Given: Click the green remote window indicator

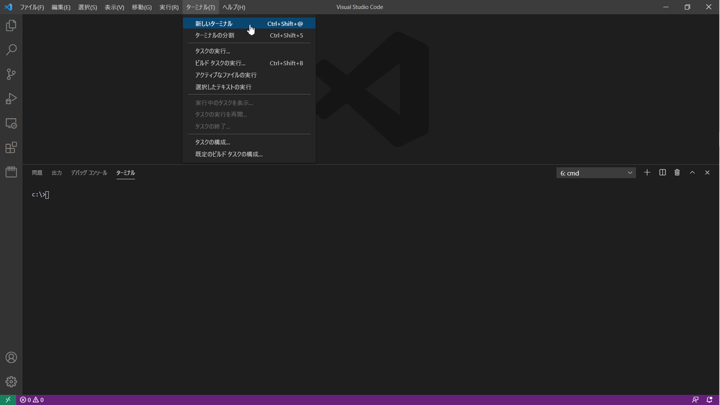Looking at the screenshot, I should [x=8, y=400].
